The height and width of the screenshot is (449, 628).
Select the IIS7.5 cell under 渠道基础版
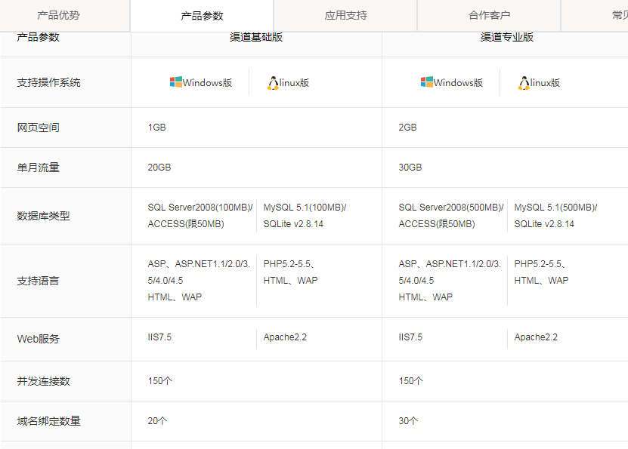coord(159,337)
